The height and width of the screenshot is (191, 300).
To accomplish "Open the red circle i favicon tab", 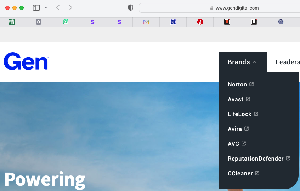I will point(200,22).
